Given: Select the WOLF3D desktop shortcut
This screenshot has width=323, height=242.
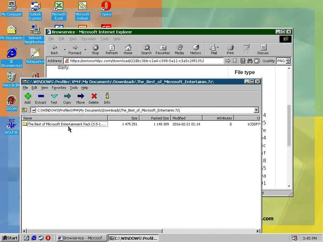Looking at the screenshot, I should pos(11,127).
